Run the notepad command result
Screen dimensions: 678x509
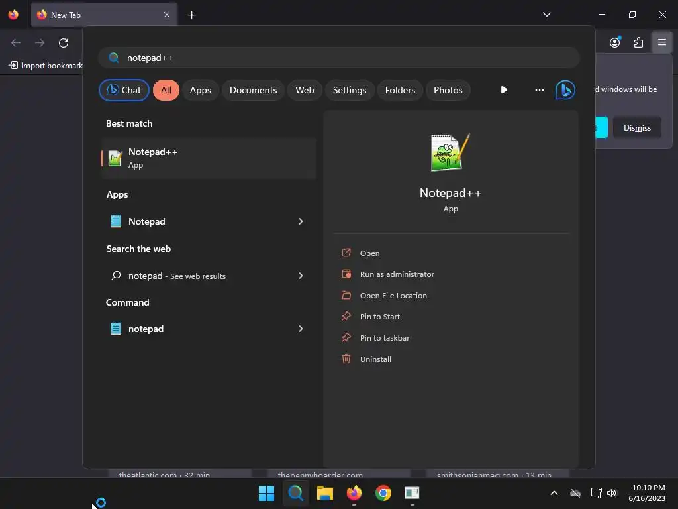(x=209, y=329)
